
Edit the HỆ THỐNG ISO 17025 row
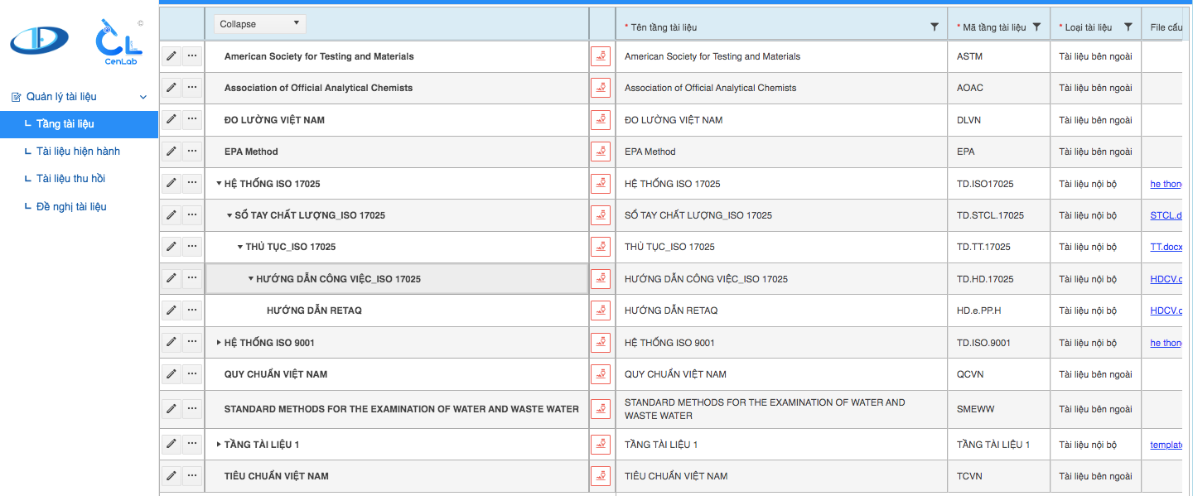point(171,184)
